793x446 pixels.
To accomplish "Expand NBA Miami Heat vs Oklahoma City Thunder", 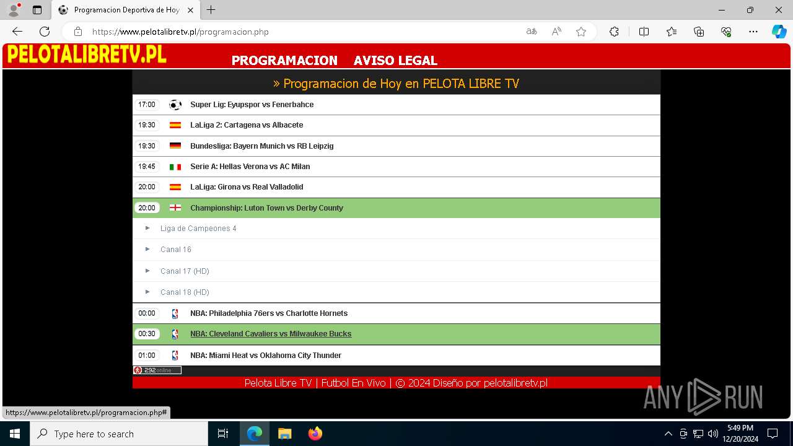I will pos(396,356).
